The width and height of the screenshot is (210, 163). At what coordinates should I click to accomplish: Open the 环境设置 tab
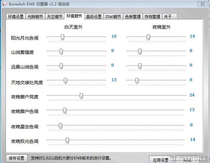click(x=16, y=16)
